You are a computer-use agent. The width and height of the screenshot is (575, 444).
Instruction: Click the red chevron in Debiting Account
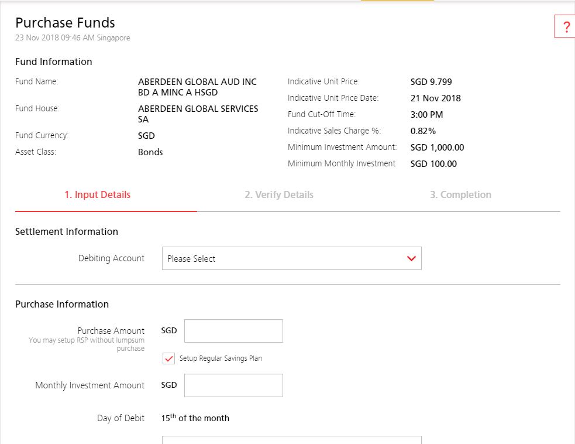411,258
